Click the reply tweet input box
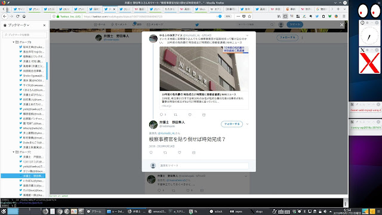382x215 pixels. [x=204, y=165]
